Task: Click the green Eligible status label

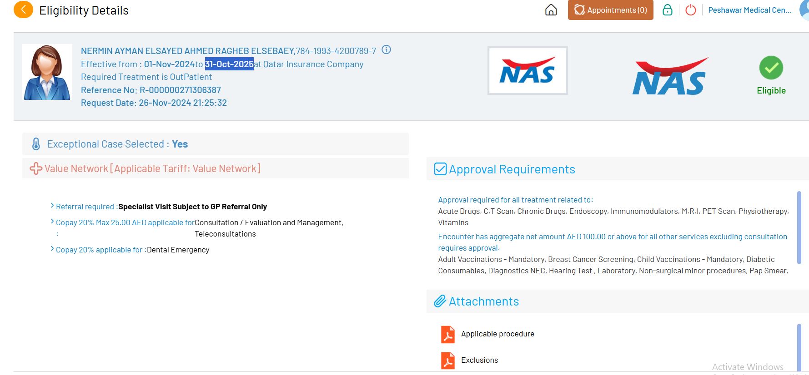Action: tap(771, 90)
